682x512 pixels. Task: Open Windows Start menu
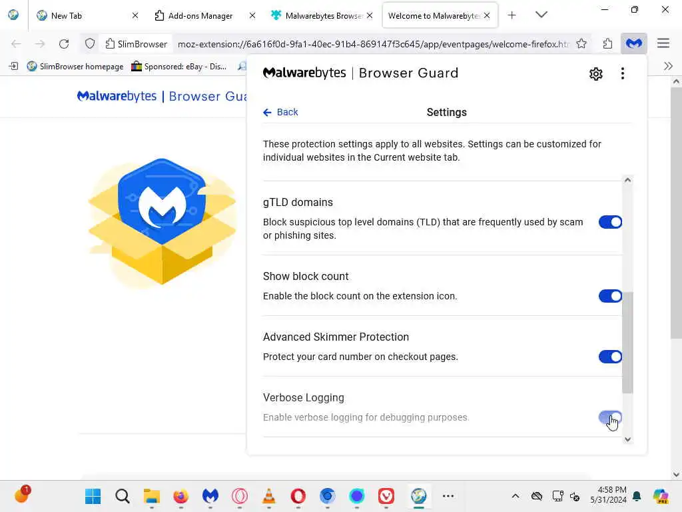(93, 496)
